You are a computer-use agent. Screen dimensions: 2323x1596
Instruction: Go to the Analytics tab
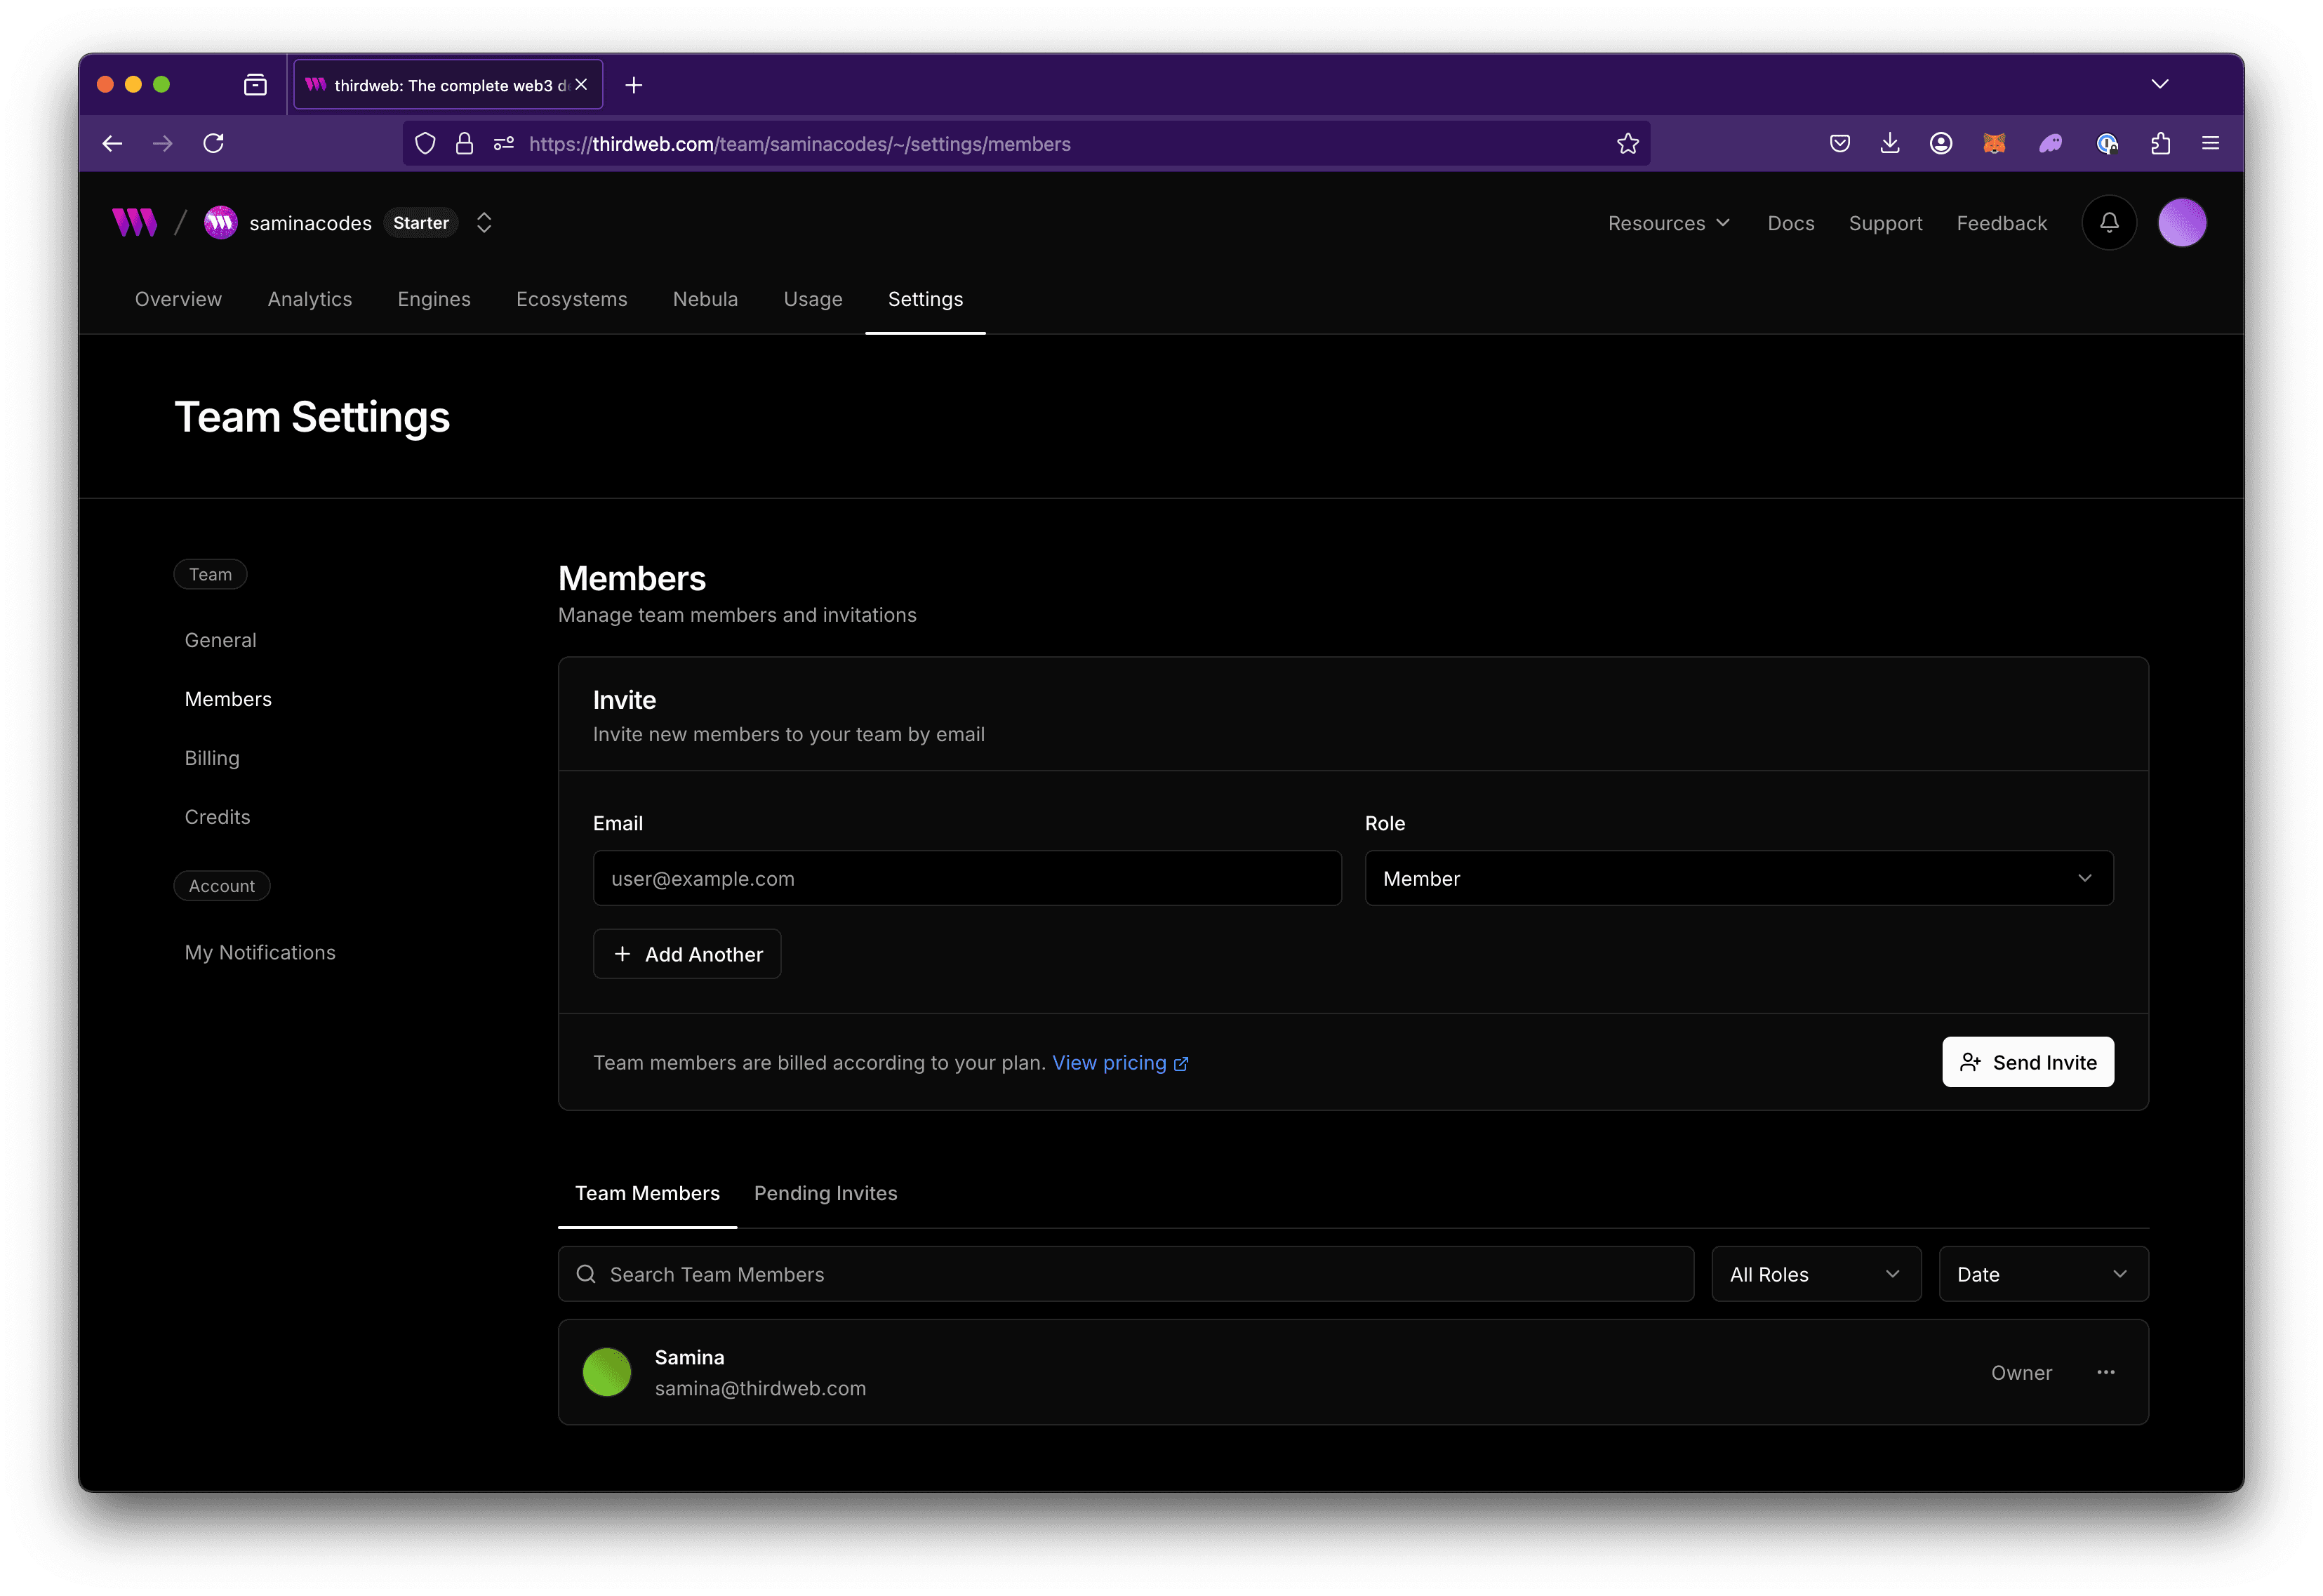(309, 299)
